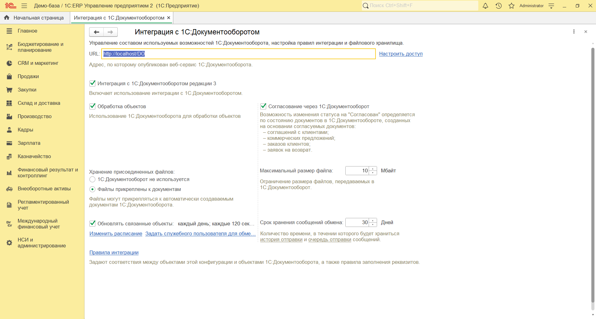Select Файлы прикреплены к документам radio
This screenshot has width=596, height=319.
[92, 189]
